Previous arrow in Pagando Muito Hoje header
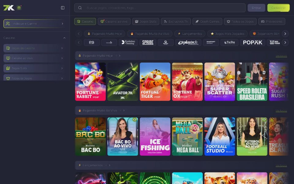Viewport: 294px width, 184px height. [116, 56]
